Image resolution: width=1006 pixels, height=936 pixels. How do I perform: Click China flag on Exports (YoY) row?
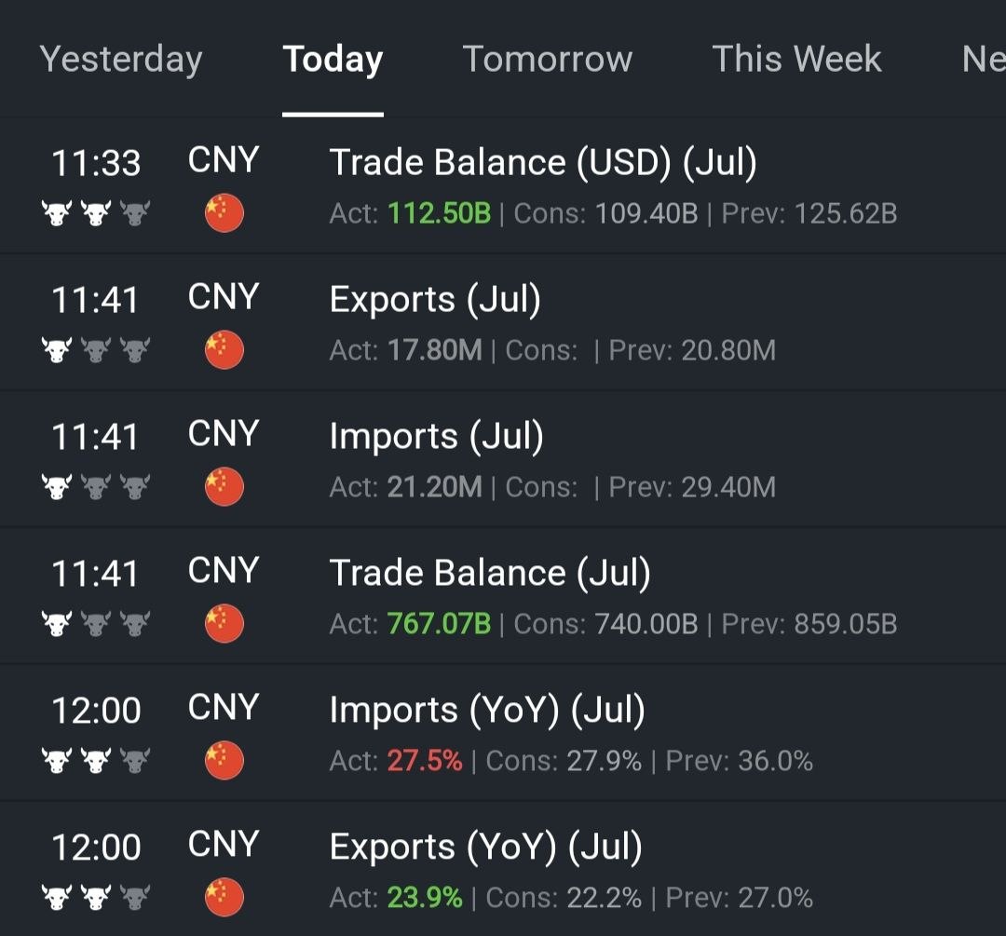pyautogui.click(x=224, y=898)
